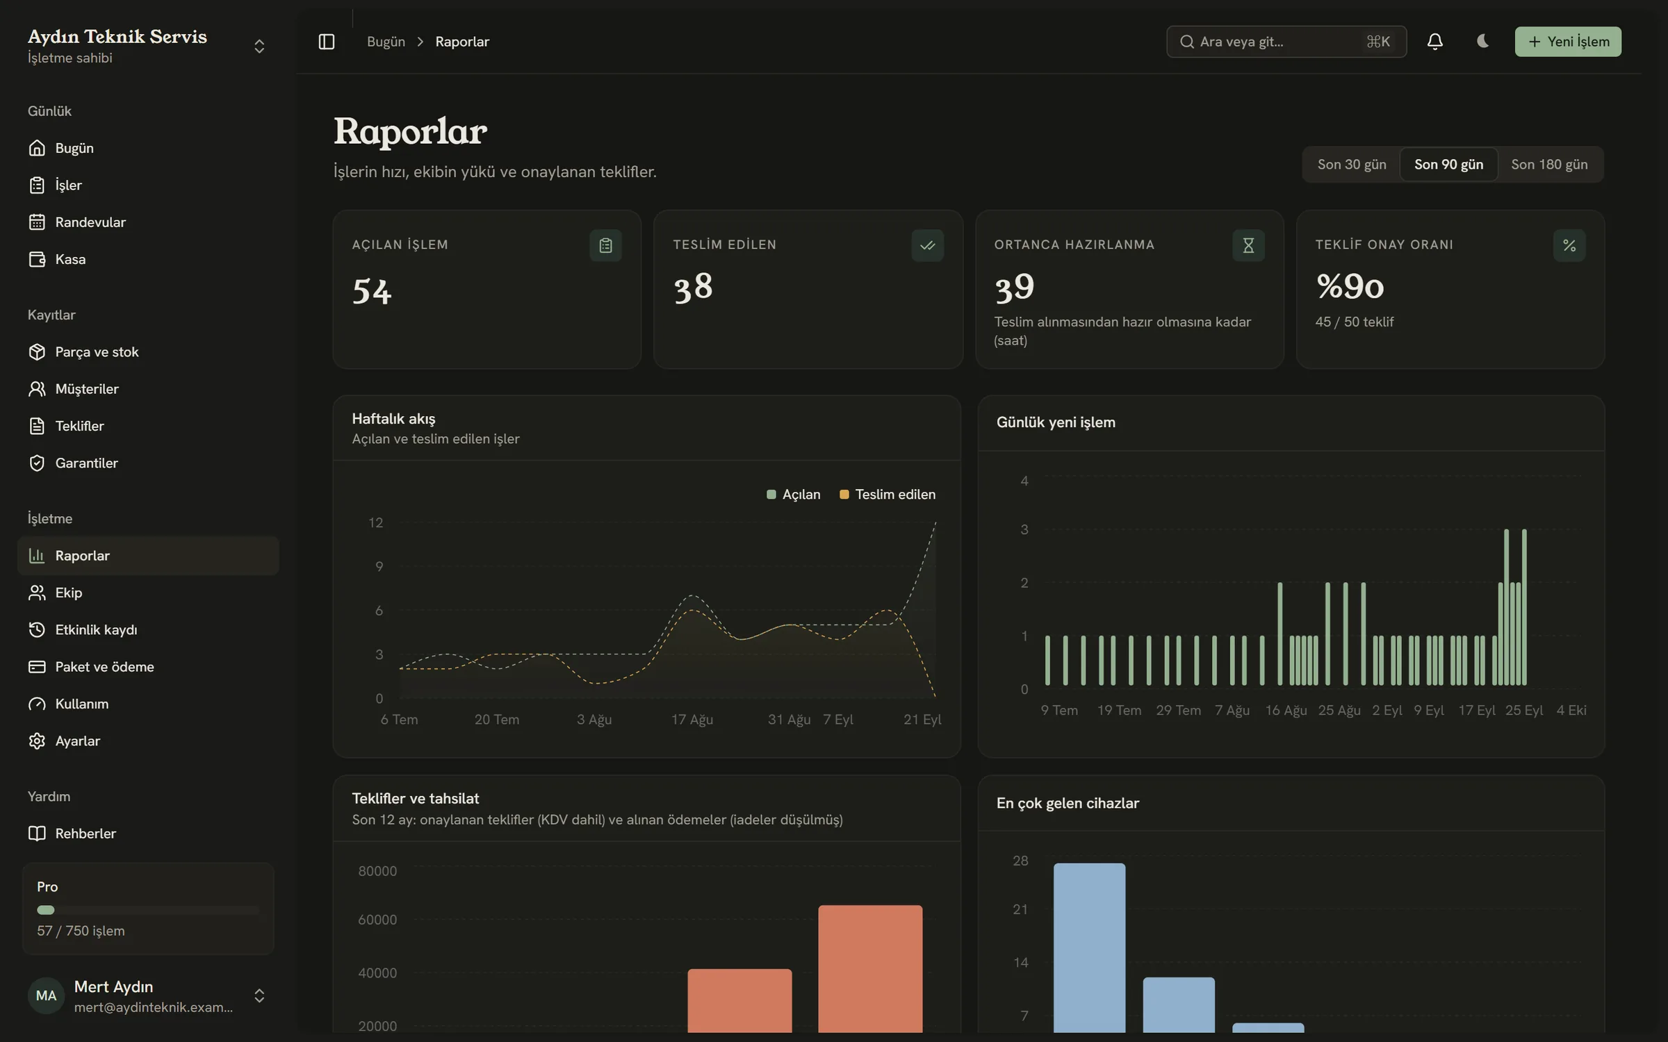This screenshot has width=1668, height=1042.
Task: Click the Yeni İşlem button
Action: pos(1568,42)
